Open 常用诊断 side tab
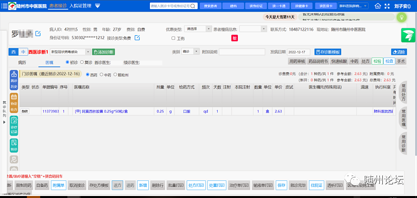Image resolution: width=417 pixels, height=198 pixels. pyautogui.click(x=403, y=144)
